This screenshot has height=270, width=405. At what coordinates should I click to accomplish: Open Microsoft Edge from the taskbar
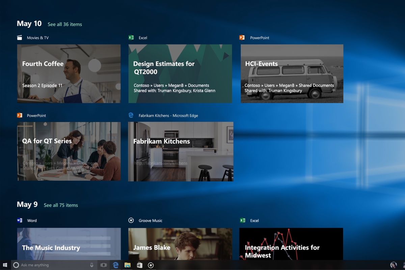(115, 265)
